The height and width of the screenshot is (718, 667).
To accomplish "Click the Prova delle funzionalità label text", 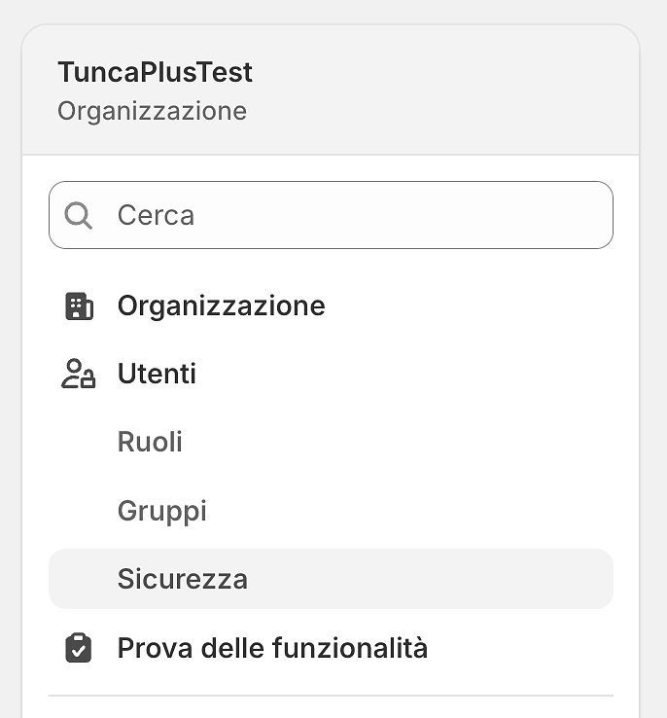I will click(272, 648).
